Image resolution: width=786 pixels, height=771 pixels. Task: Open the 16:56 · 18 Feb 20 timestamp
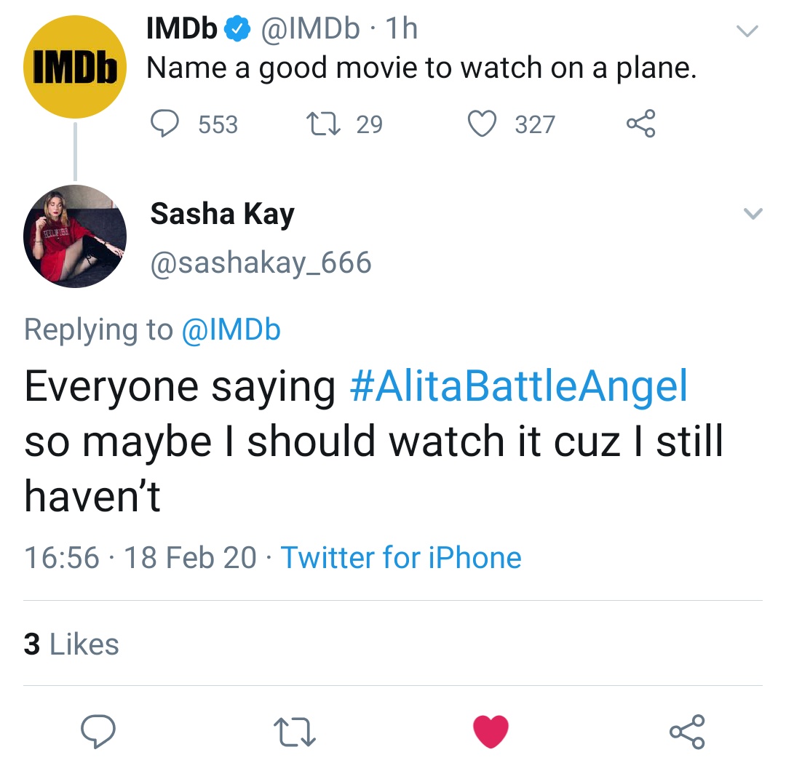click(140, 558)
